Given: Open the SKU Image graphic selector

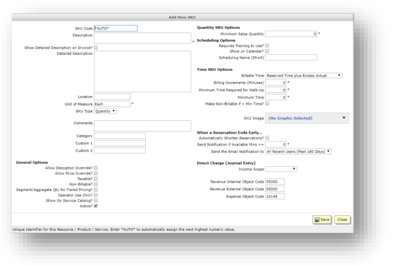Looking at the screenshot, I should pyautogui.click(x=307, y=118).
